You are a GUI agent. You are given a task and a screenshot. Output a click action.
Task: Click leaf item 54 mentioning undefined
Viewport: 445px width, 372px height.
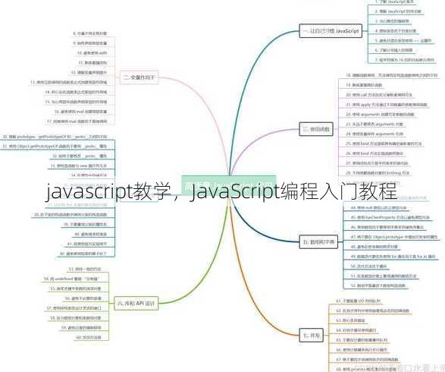72,279
